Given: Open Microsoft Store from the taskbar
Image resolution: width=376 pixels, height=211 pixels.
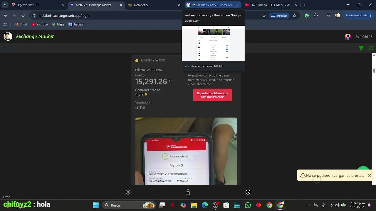Looking at the screenshot, I should tap(226, 205).
